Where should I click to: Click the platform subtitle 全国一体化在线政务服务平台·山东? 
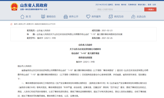point(34,9)
